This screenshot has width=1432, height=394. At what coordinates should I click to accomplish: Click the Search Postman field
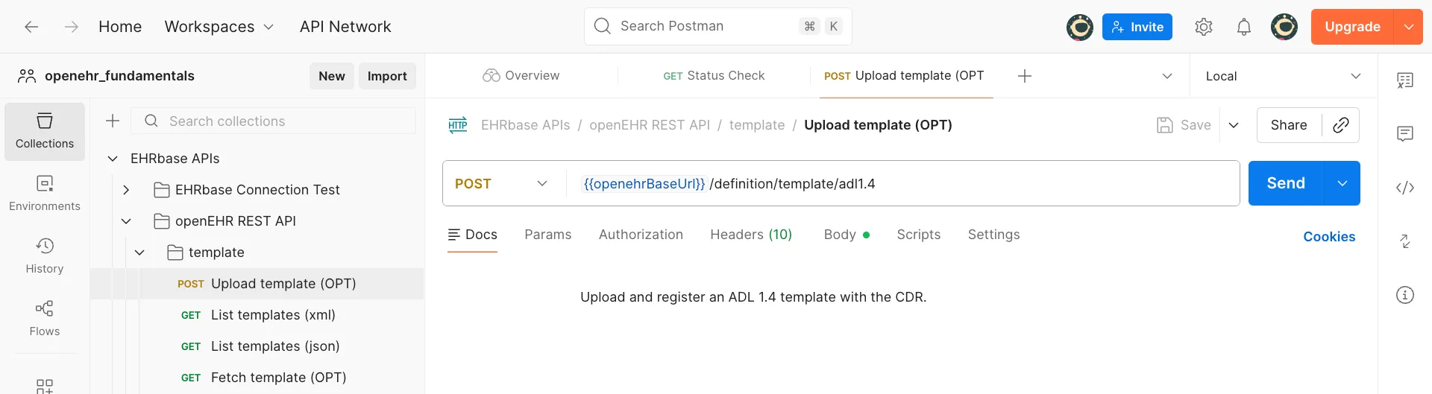point(718,26)
